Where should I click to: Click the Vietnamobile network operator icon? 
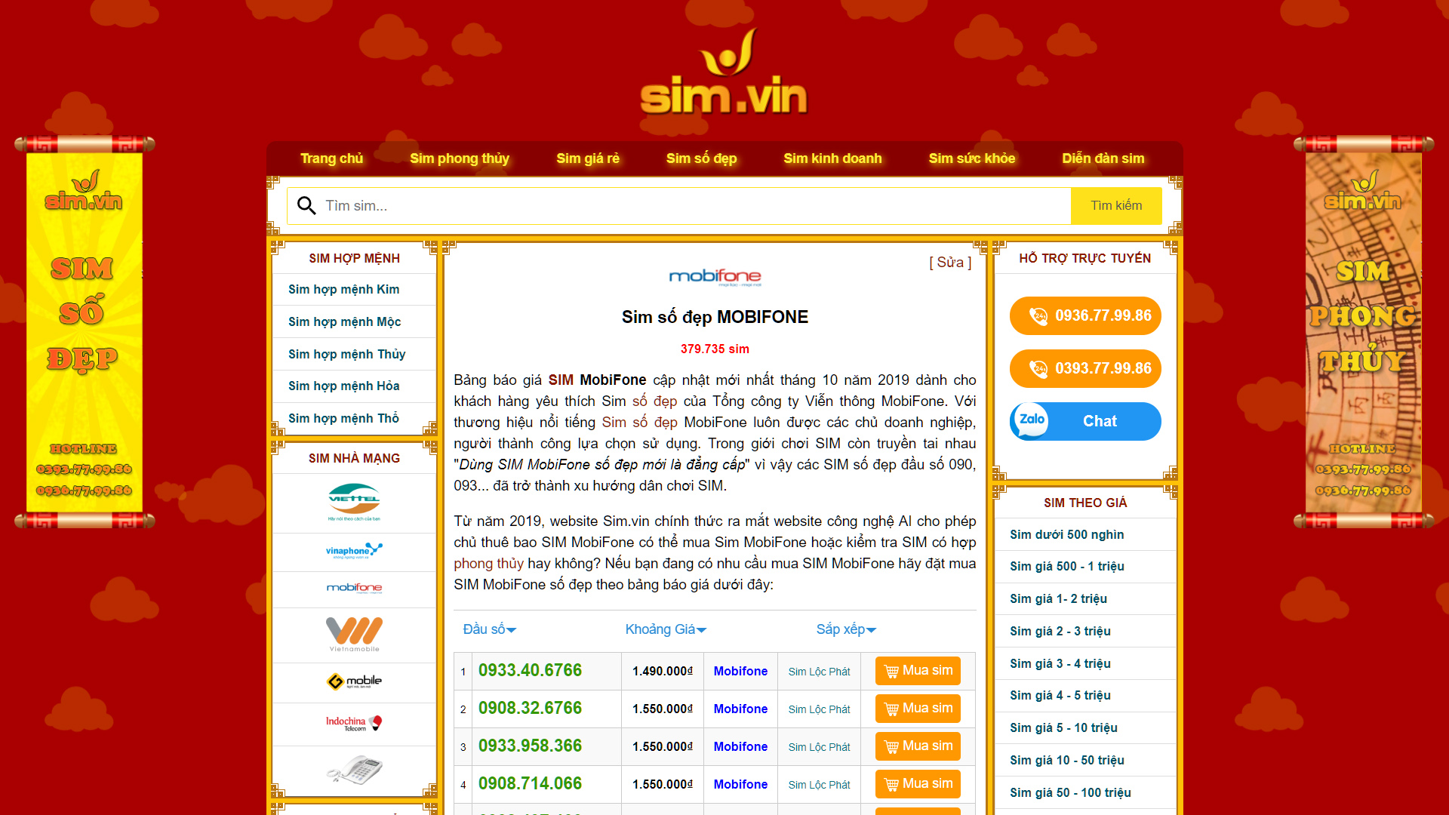[x=354, y=633]
